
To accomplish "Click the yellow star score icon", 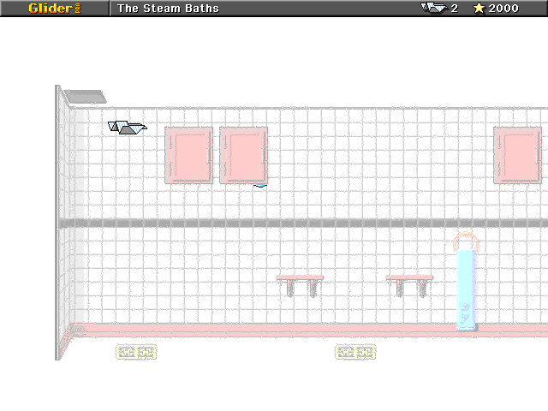I will (x=479, y=9).
